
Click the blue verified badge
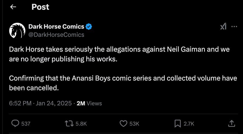(x=89, y=27)
